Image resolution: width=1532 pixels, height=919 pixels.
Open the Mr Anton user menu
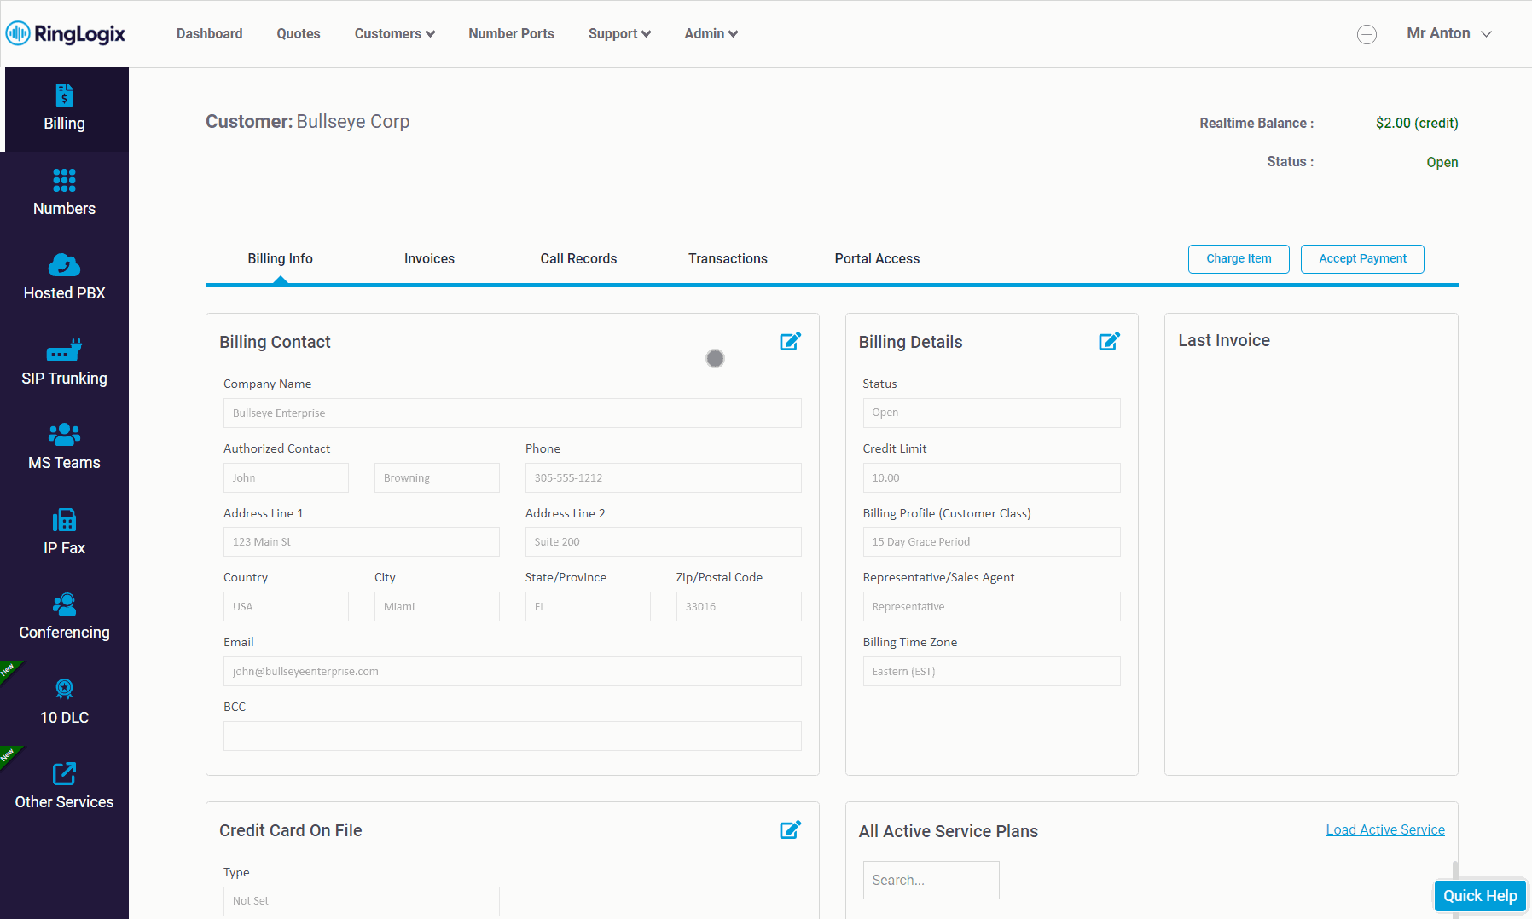tap(1449, 33)
